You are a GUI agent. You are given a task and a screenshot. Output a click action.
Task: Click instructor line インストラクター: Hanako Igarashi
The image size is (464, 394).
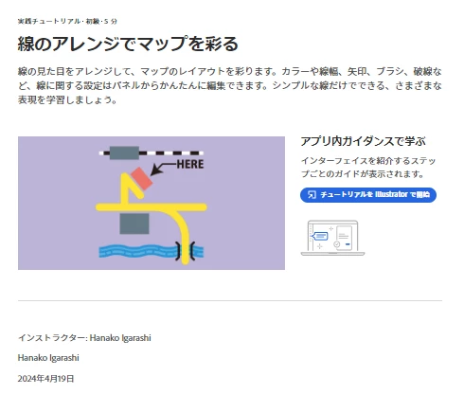coord(84,338)
